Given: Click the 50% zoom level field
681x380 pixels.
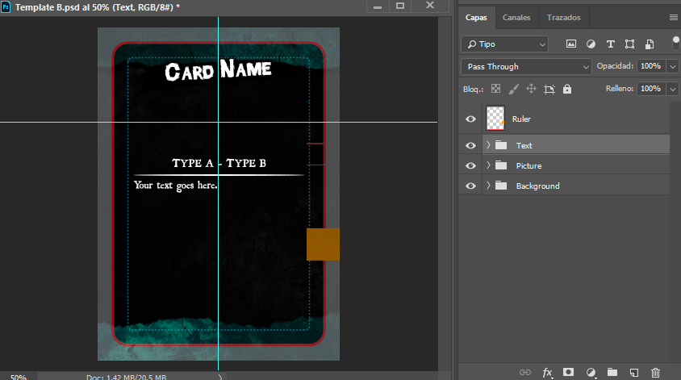Looking at the screenshot, I should coord(19,377).
